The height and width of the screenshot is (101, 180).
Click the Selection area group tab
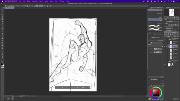tap(155, 10)
